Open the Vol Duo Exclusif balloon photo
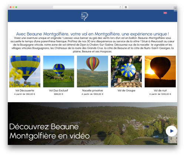Image resolution: width=185 pixels, height=156 pixels. point(58,72)
